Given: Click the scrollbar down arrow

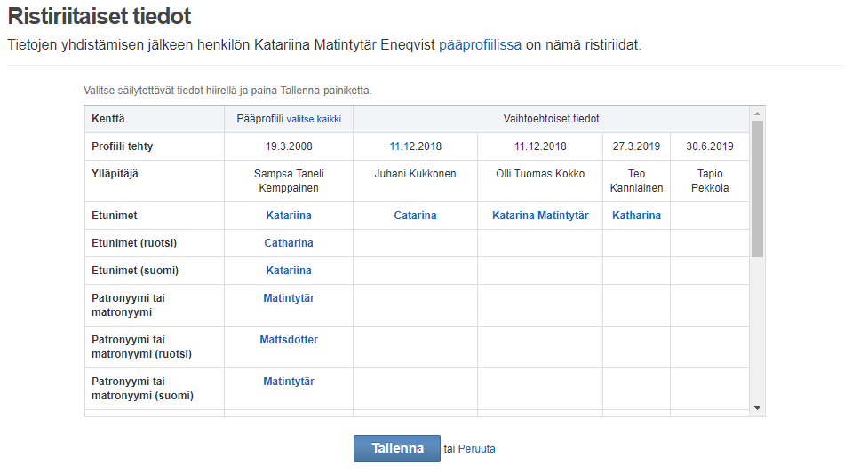Looking at the screenshot, I should [757, 408].
